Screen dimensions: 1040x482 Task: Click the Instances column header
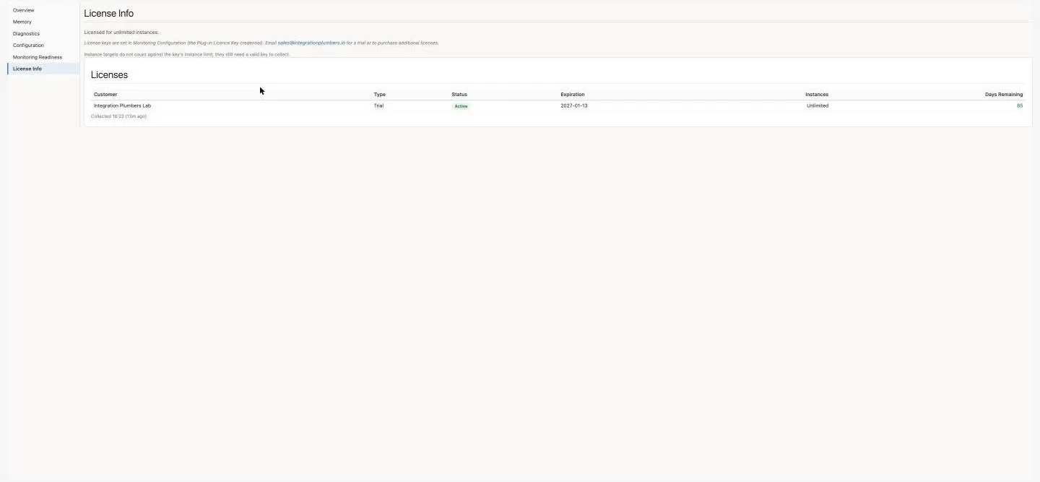pyautogui.click(x=817, y=95)
